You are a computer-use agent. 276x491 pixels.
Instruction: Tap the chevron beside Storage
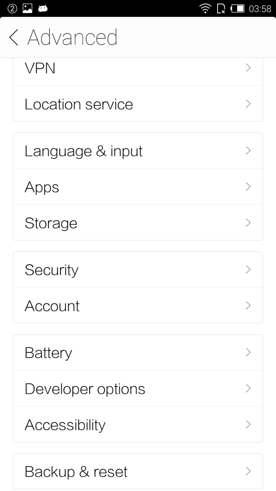tap(248, 222)
